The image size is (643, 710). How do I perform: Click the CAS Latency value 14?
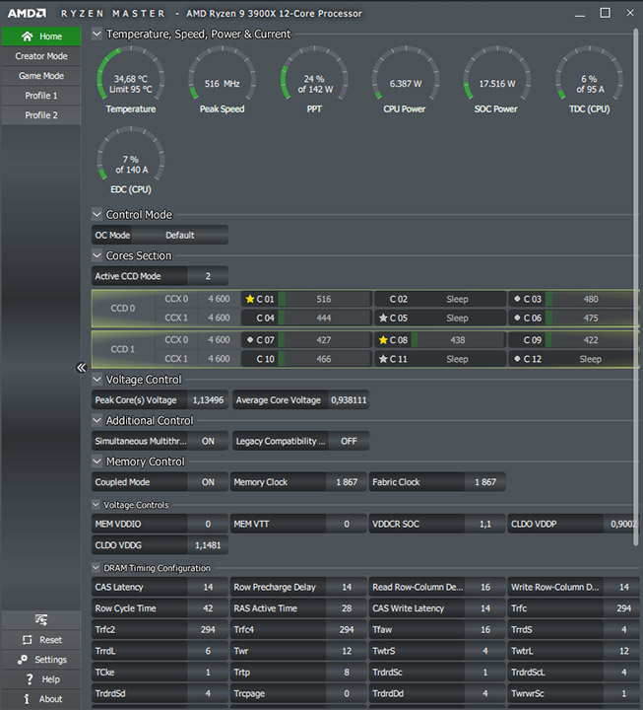click(x=208, y=588)
